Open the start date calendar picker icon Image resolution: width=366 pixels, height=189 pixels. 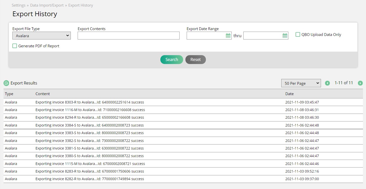pyautogui.click(x=228, y=36)
